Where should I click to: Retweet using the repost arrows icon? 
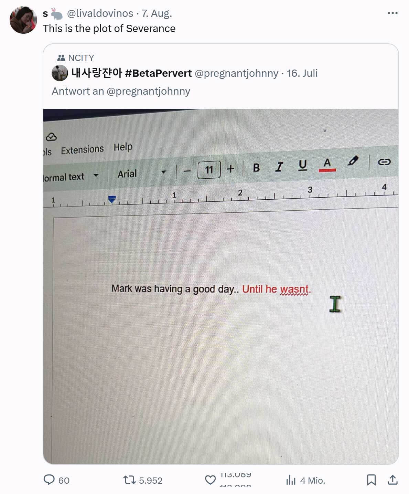pos(129,480)
